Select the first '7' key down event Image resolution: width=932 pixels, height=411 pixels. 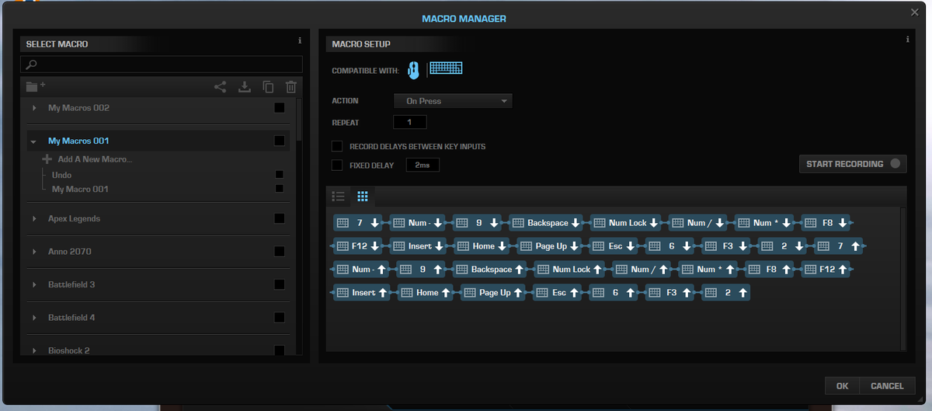point(359,223)
